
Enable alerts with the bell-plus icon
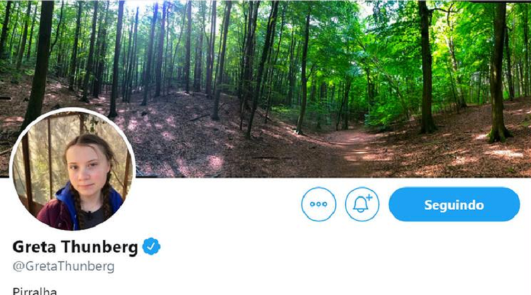[362, 205]
